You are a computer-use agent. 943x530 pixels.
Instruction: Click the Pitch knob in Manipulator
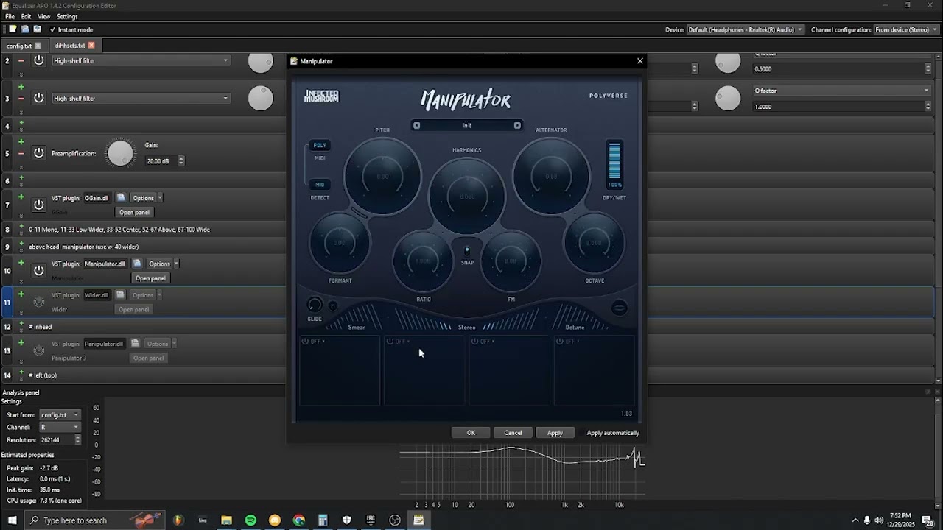click(x=382, y=177)
